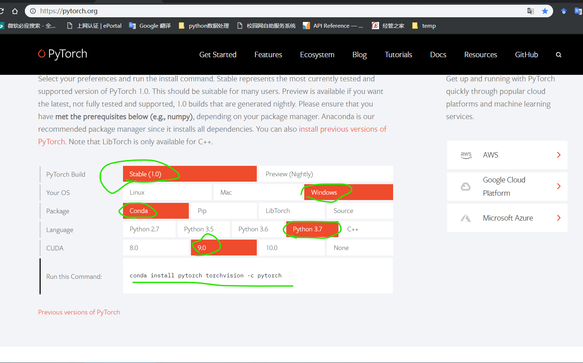Open the 微软必应搜索 bookmark
583x363 pixels.
pos(28,26)
